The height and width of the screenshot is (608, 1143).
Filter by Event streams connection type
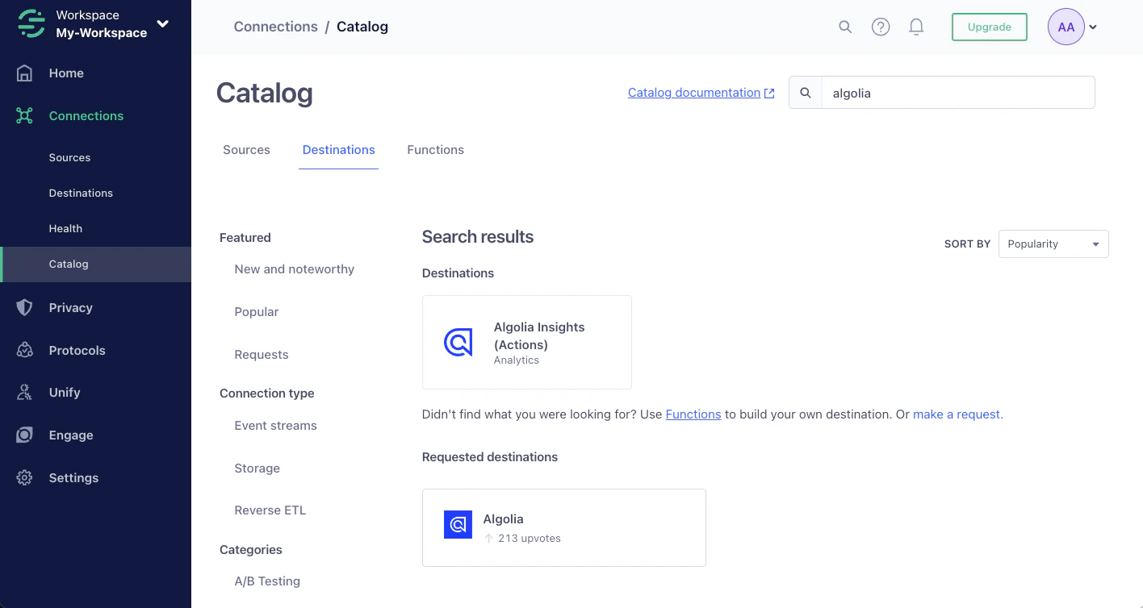click(x=275, y=425)
